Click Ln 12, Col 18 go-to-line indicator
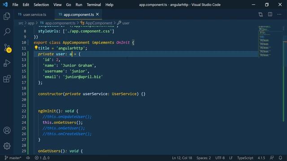Image resolution: width=287 pixels, height=161 pixels. point(182,158)
